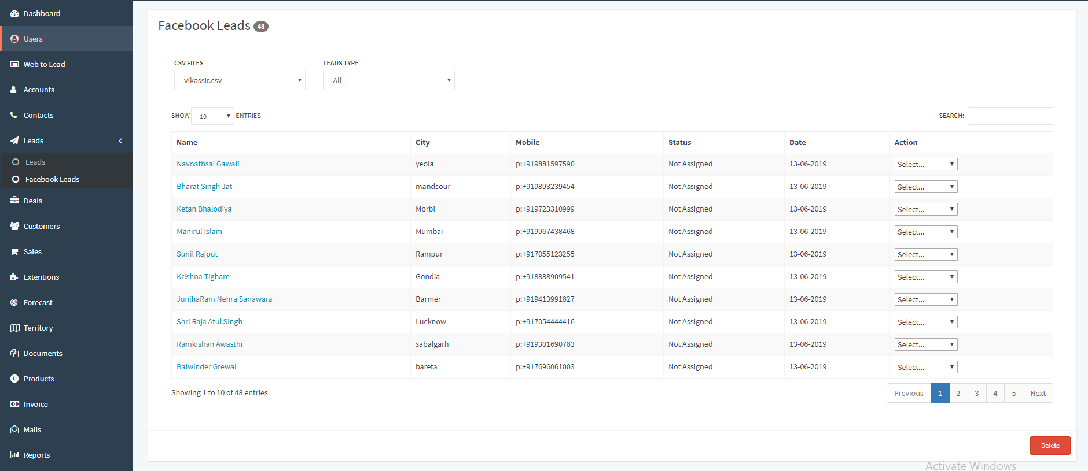Image resolution: width=1088 pixels, height=471 pixels.
Task: Open action dropdown for Balwinder Grewal
Action: [926, 367]
